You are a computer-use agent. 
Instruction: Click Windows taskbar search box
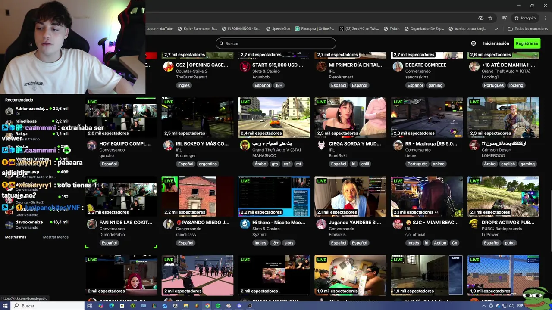click(47, 306)
